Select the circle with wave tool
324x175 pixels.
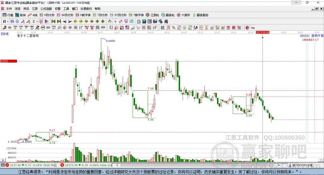(x=43, y=28)
